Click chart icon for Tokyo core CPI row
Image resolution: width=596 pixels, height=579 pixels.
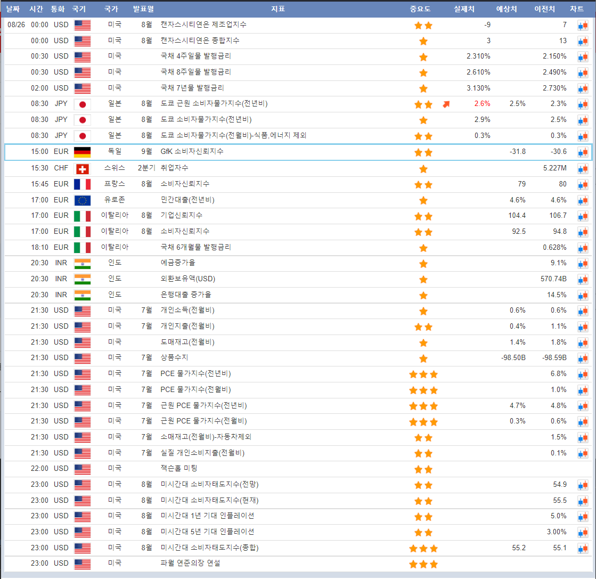pyautogui.click(x=583, y=104)
